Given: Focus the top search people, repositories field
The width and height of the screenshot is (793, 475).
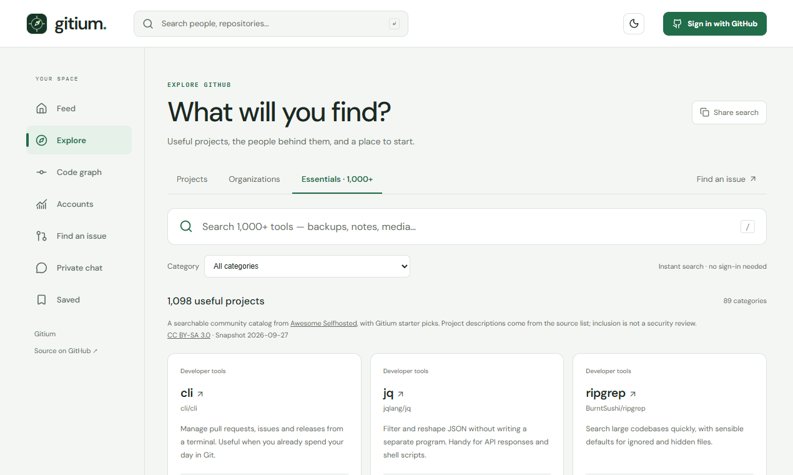Looking at the screenshot, I should pyautogui.click(x=271, y=24).
